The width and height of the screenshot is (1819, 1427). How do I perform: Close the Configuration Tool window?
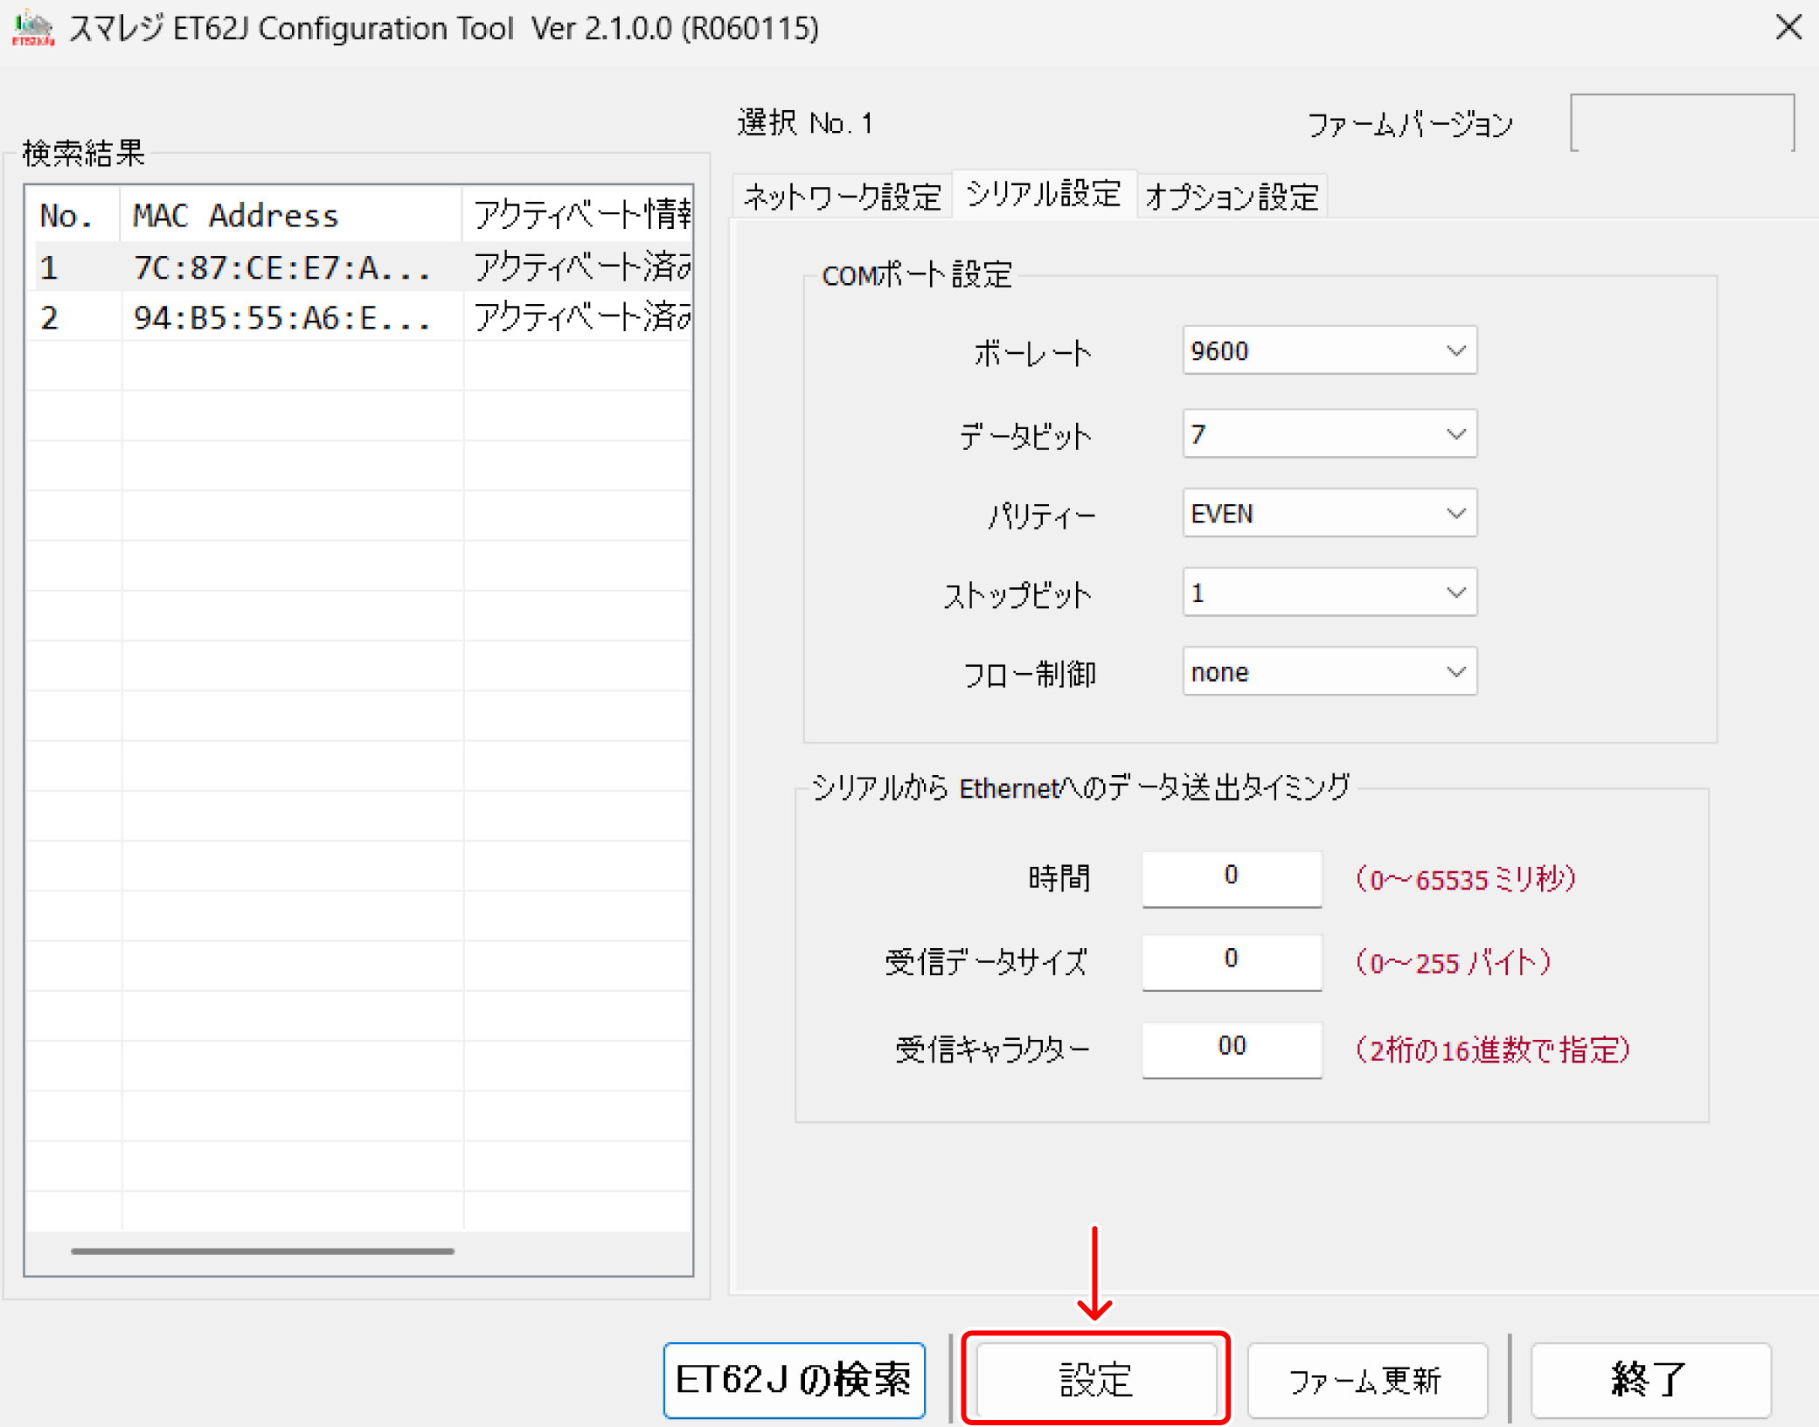click(x=1788, y=28)
